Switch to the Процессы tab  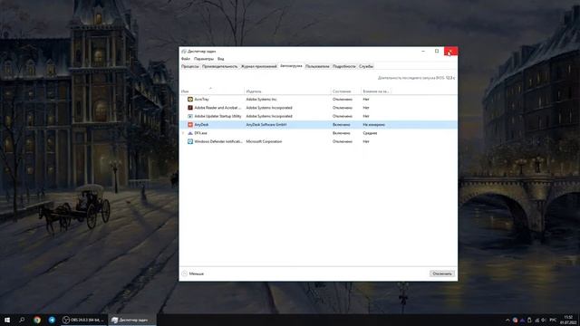click(x=190, y=66)
